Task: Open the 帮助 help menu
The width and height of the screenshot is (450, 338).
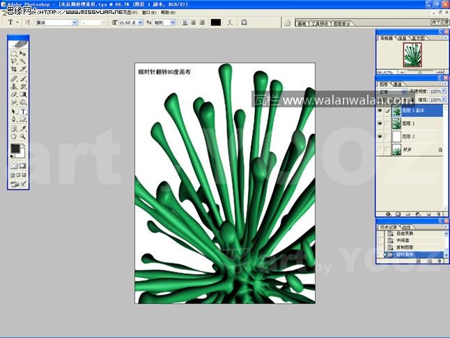Action: coord(168,13)
